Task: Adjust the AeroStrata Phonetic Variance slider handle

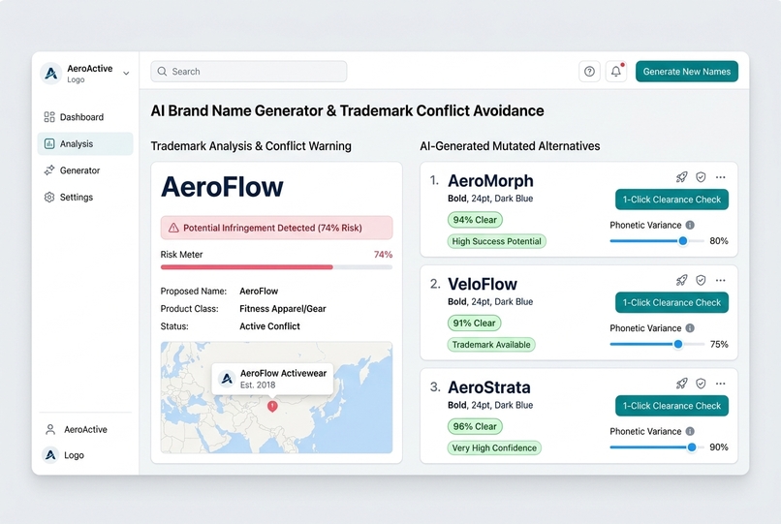Action: click(x=692, y=447)
